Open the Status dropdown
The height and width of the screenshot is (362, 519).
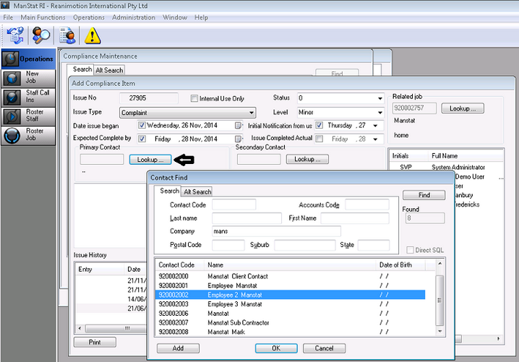(x=379, y=99)
